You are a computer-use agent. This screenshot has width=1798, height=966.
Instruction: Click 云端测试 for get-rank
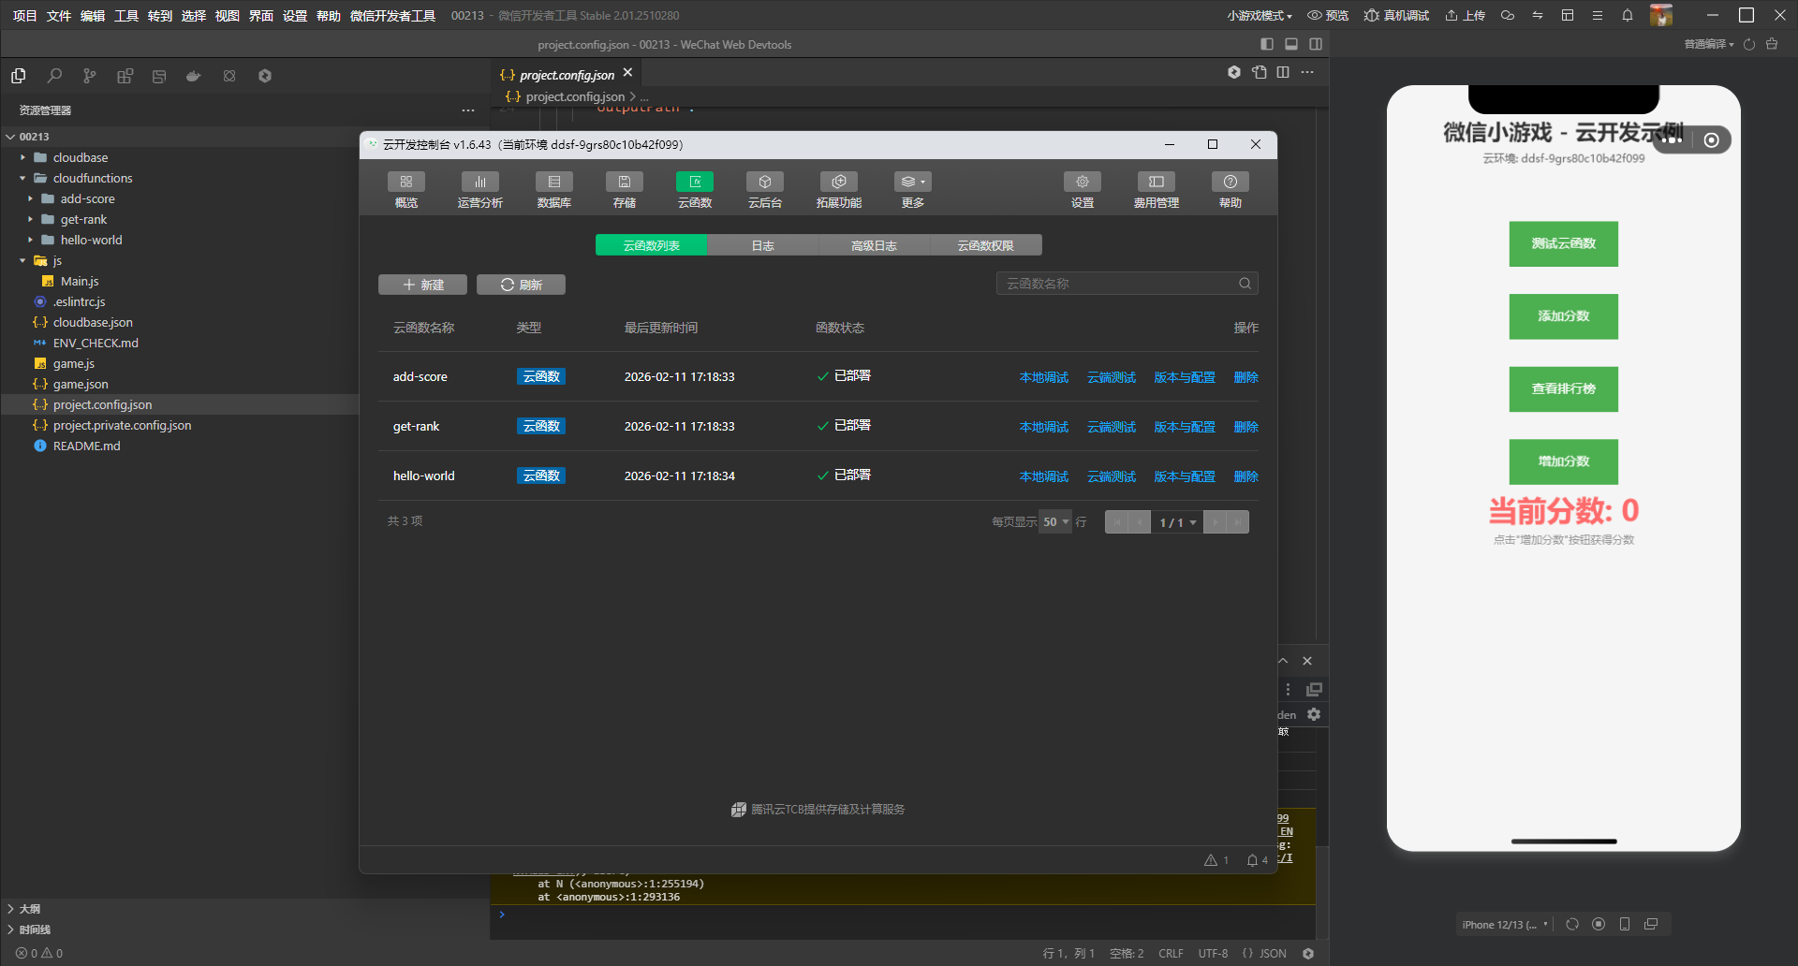1112,427
